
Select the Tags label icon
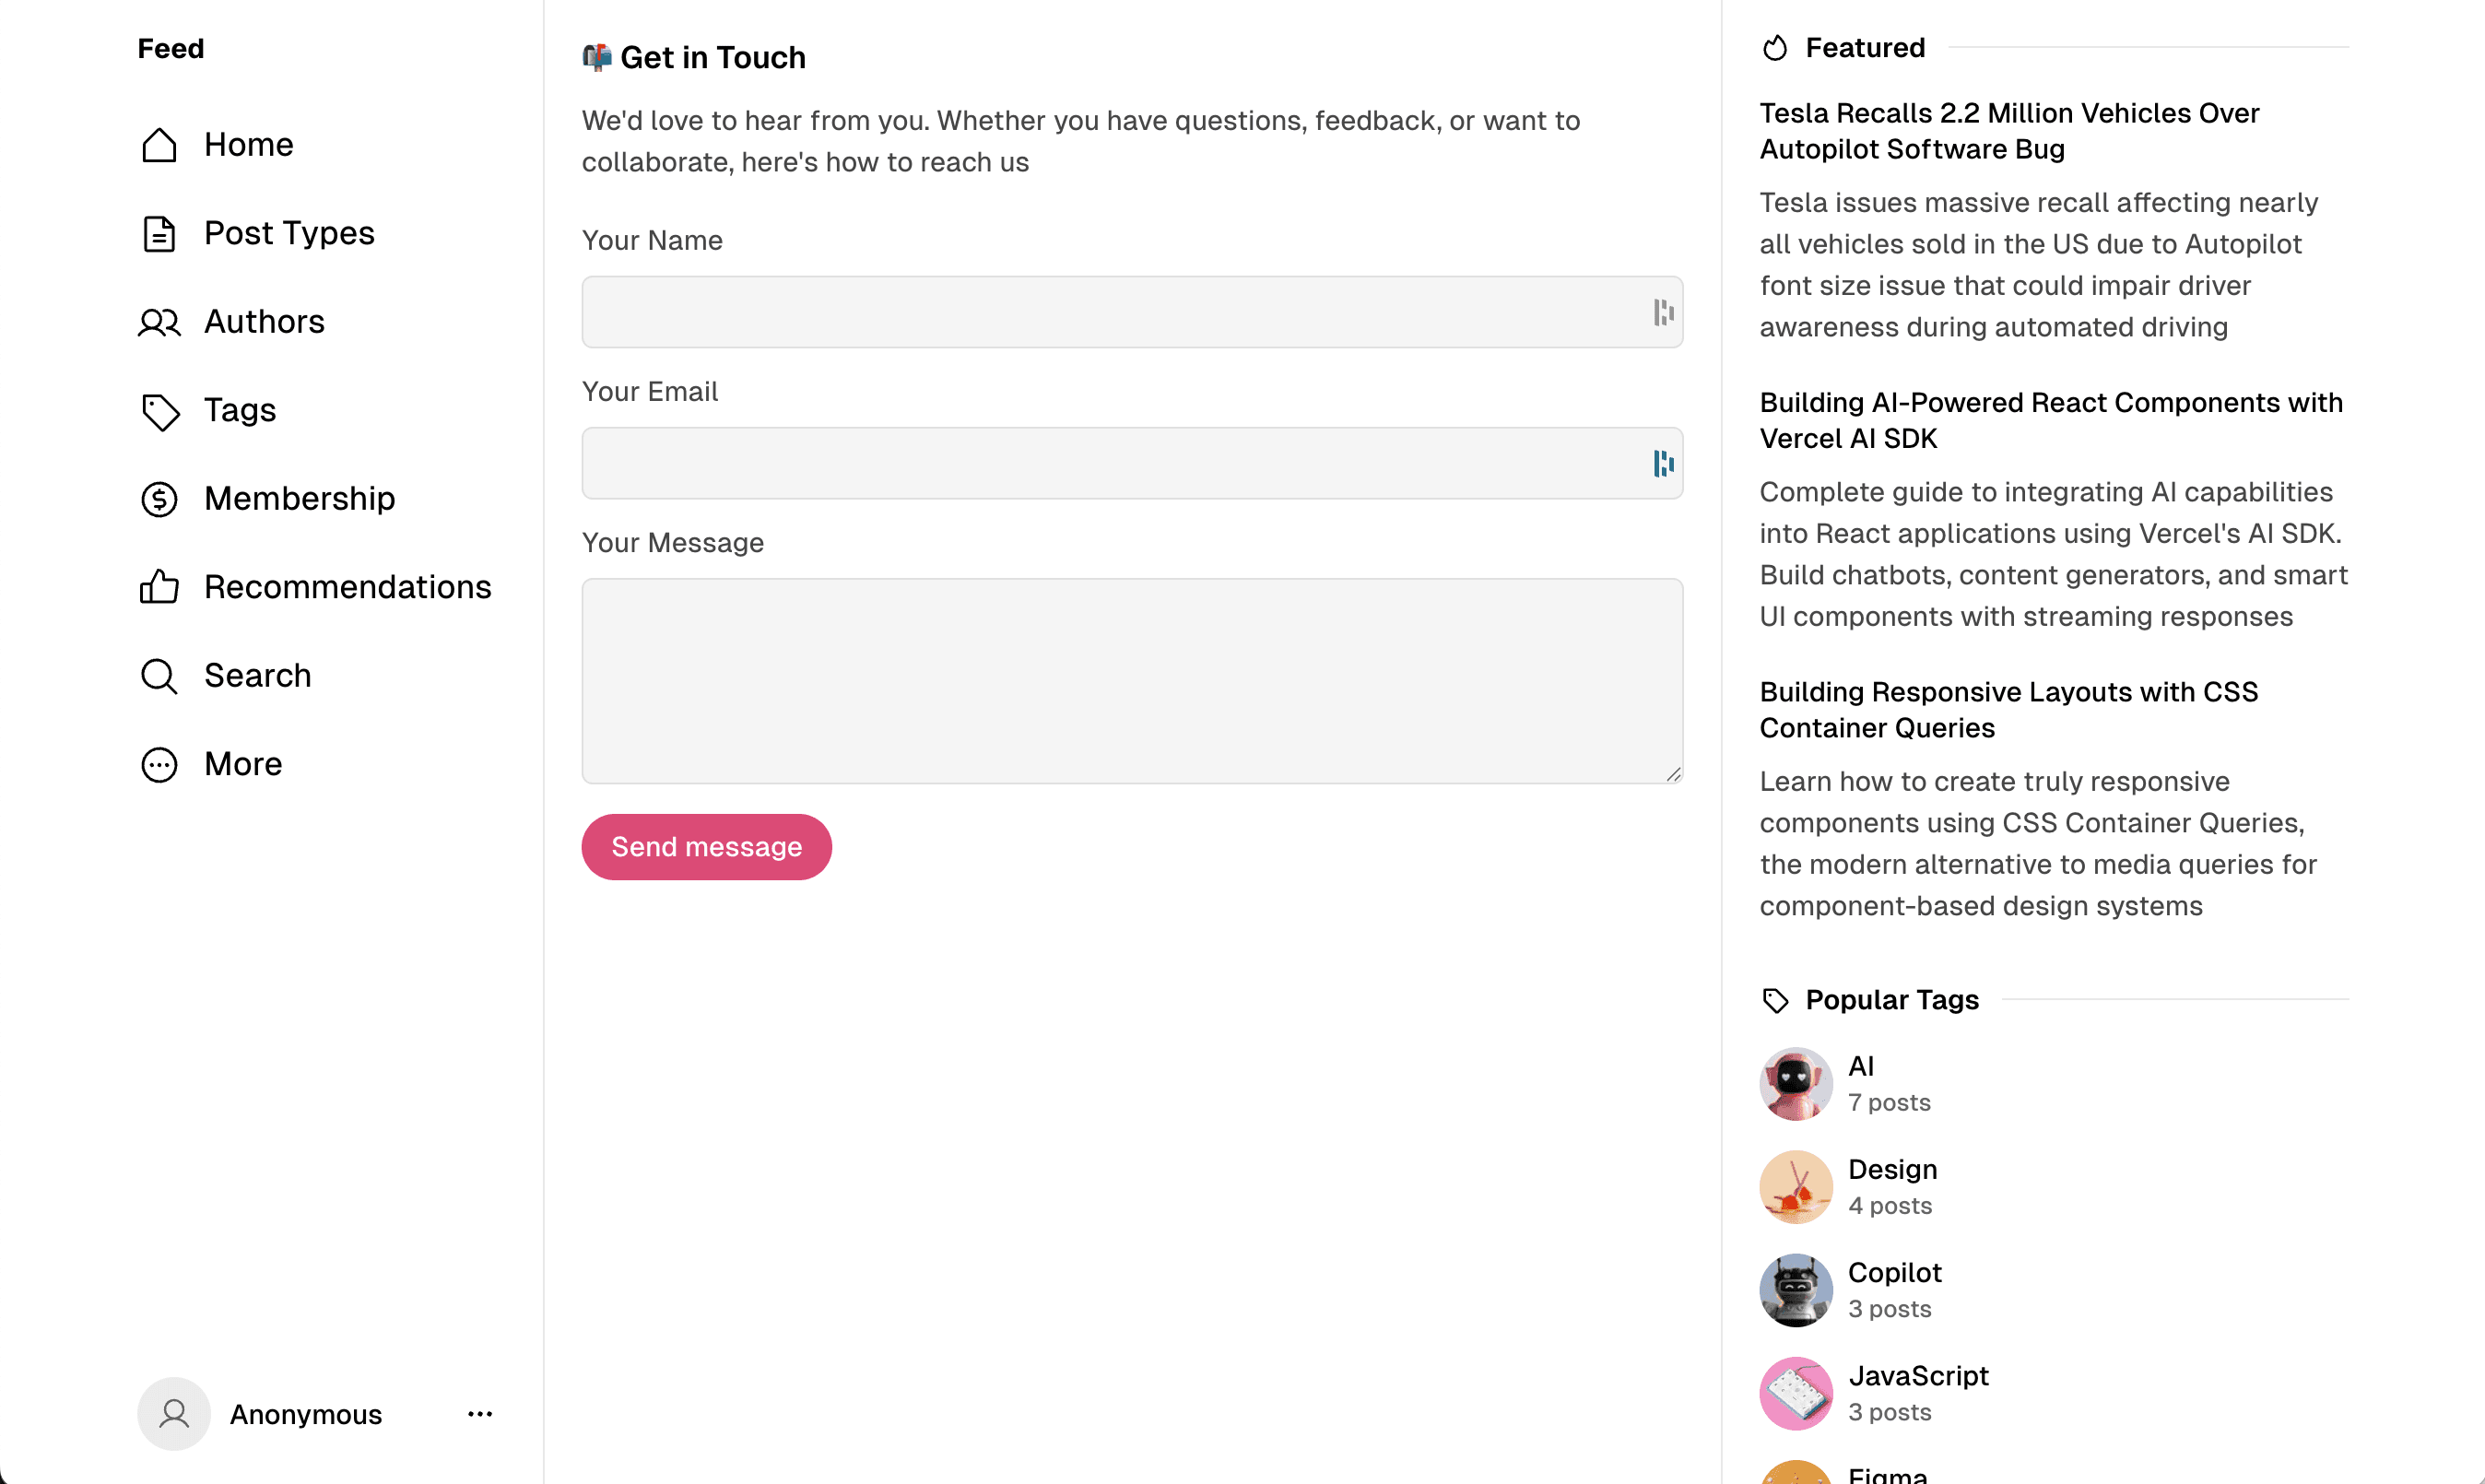pos(160,411)
